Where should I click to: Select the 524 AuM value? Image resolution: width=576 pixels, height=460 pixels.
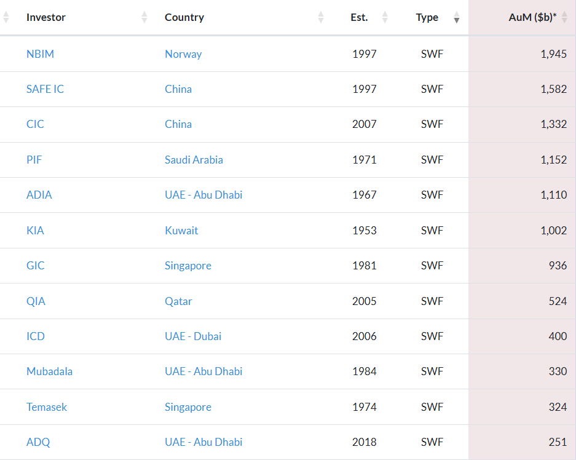[558, 301]
